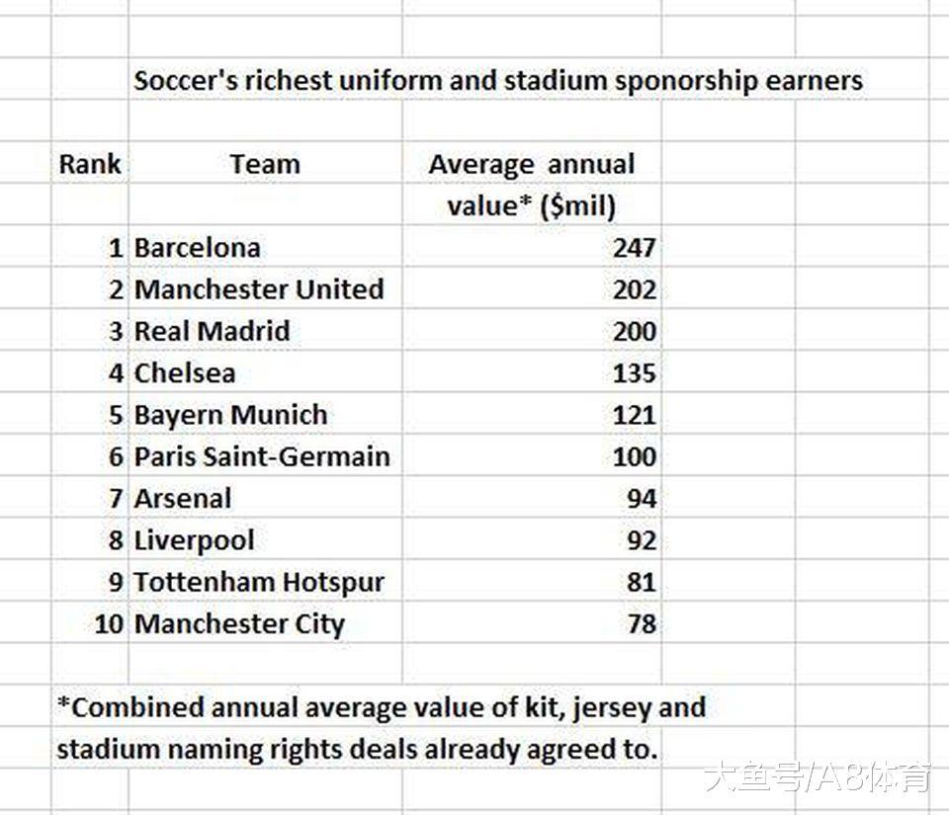Select the Tottenham Hotspur cell
Image resolution: width=949 pixels, height=815 pixels.
pos(259,582)
